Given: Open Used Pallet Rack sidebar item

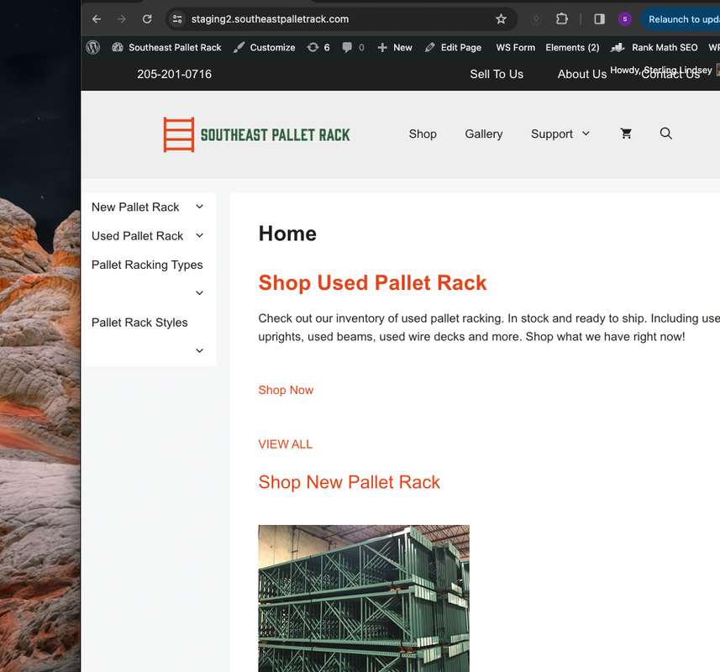Looking at the screenshot, I should [x=137, y=236].
